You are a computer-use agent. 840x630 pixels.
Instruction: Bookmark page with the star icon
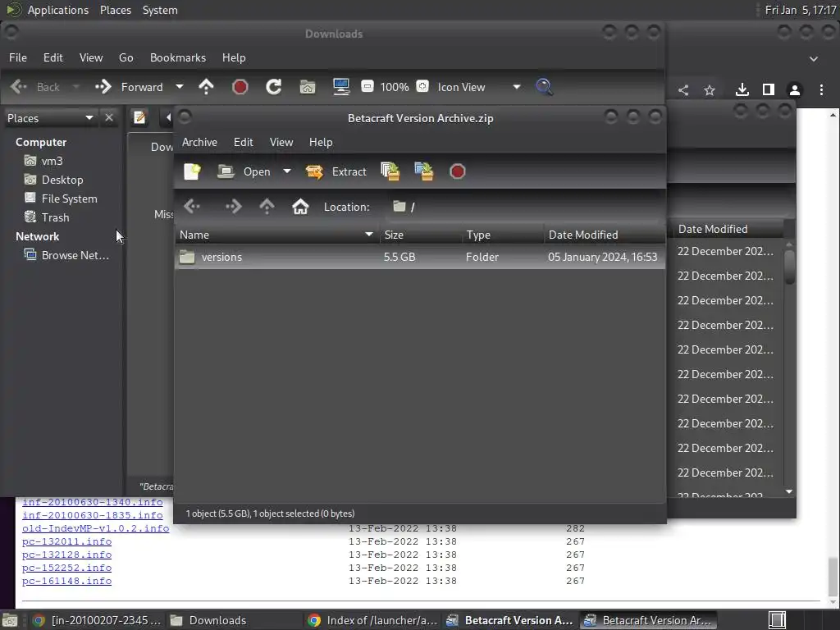[710, 90]
